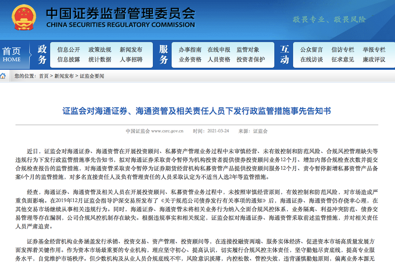Click CHINA SECURITIES REGULATORY COMMISSION text
The image size is (395, 262).
(120, 25)
